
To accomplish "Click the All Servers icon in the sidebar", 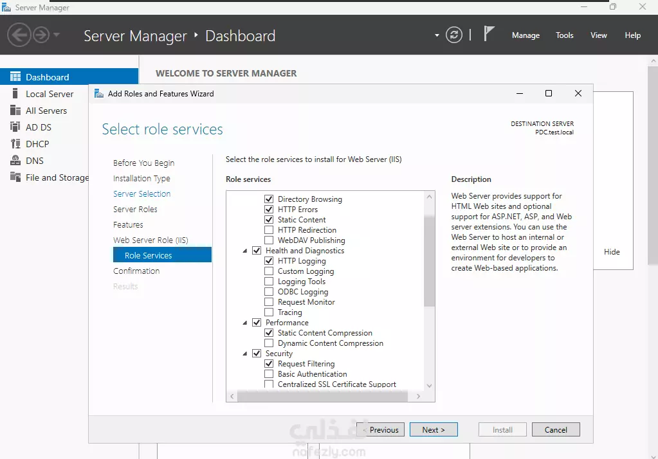I will (x=15, y=111).
